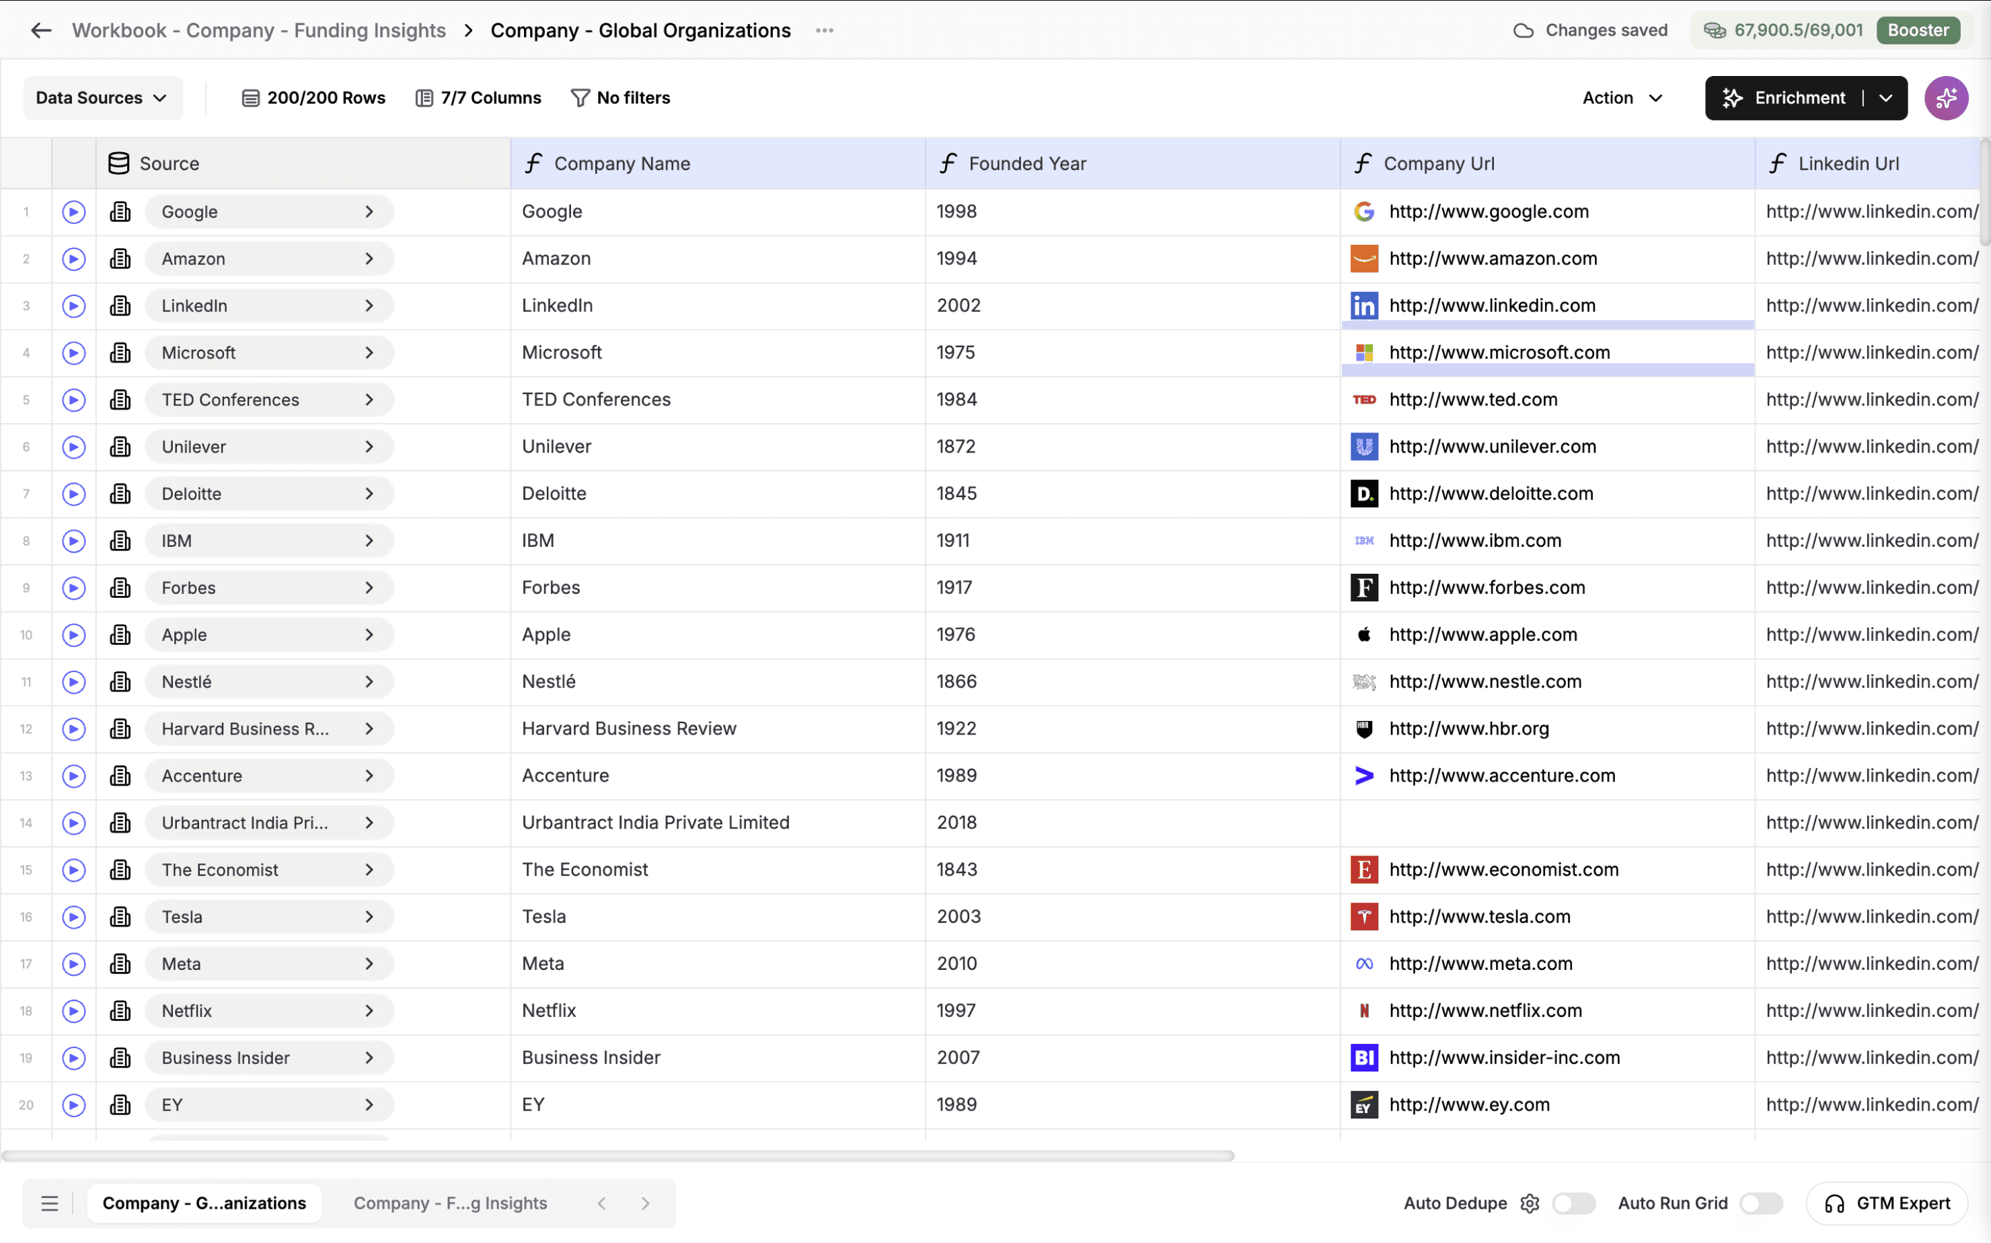Click the No filters funnel icon
1991x1243 pixels.
pos(580,98)
